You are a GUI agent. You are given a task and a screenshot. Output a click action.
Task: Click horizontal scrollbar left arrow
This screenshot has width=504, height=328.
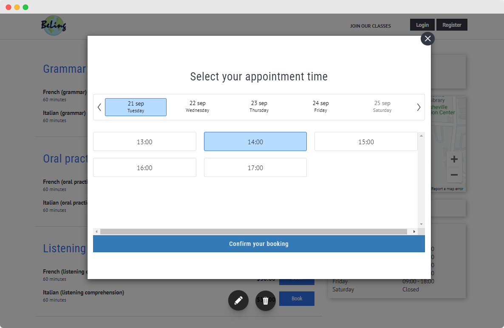pyautogui.click(x=96, y=232)
